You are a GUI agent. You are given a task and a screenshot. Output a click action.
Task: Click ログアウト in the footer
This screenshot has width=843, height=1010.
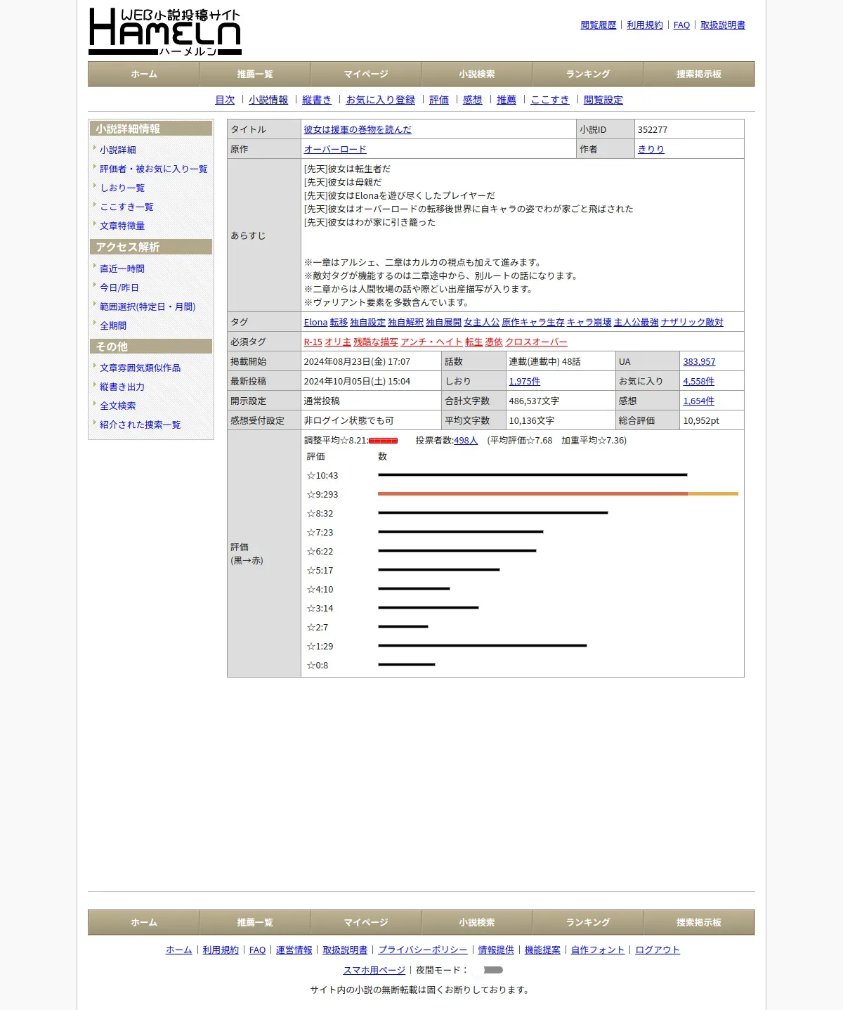coord(658,950)
